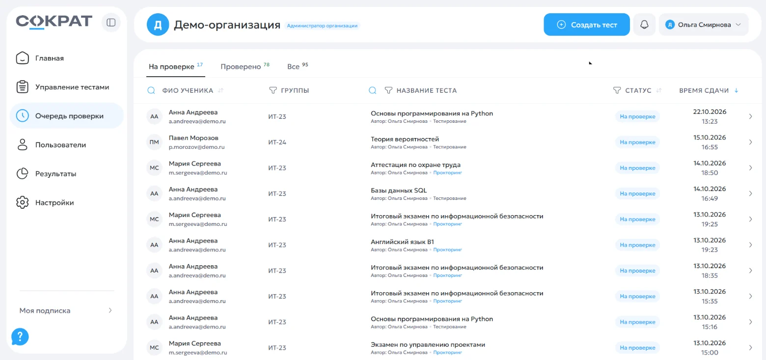Sort by status using the arrows icon
Image resolution: width=766 pixels, height=360 pixels.
(x=659, y=90)
